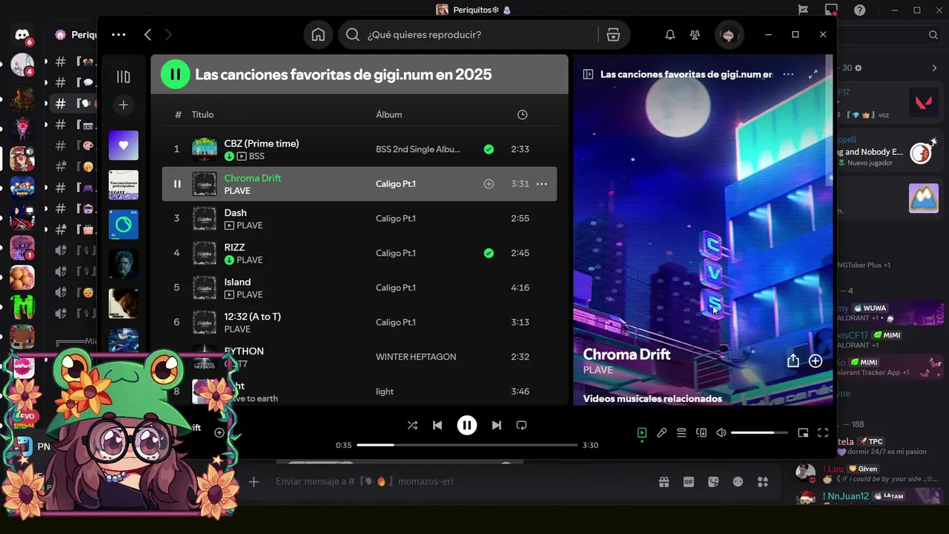Open Spotify notifications bell
Viewport: 949px width, 534px height.
(670, 35)
